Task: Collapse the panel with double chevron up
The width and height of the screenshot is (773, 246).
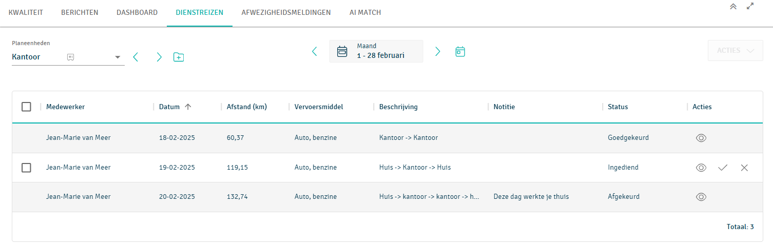Action: (733, 7)
